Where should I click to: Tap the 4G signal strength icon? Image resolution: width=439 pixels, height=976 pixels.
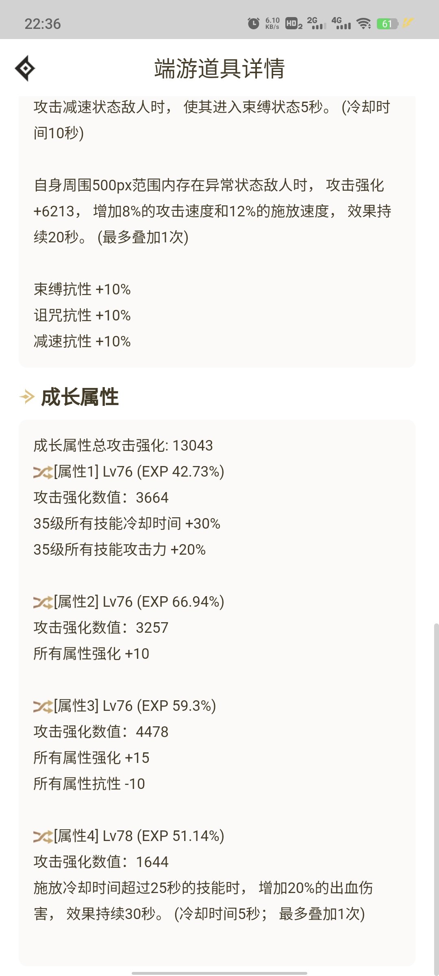click(x=341, y=23)
